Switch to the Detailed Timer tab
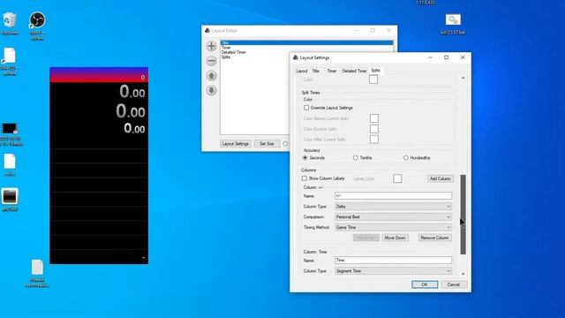The image size is (565, 318). point(354,71)
